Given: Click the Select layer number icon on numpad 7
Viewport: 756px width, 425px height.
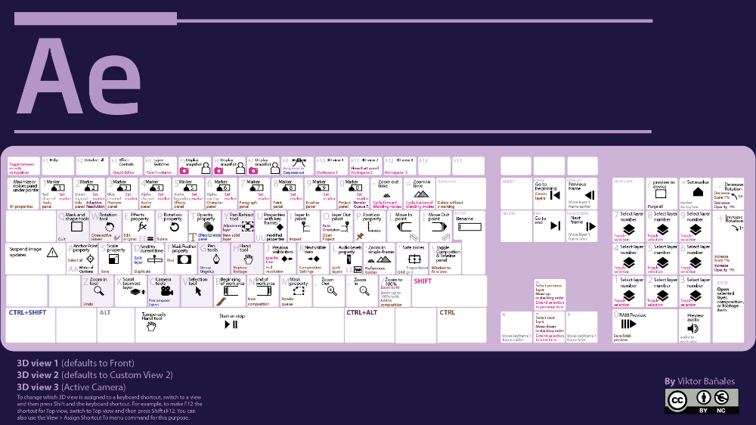Looking at the screenshot, I should pyautogui.click(x=629, y=230).
